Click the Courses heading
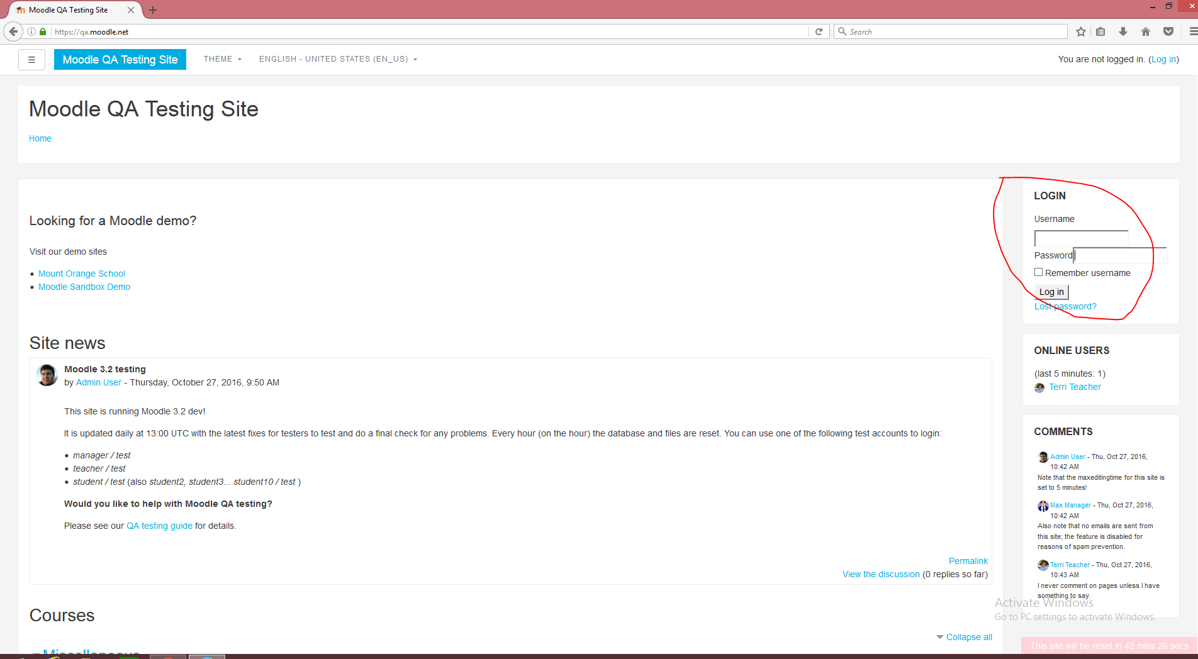The width and height of the screenshot is (1198, 659). [62, 615]
